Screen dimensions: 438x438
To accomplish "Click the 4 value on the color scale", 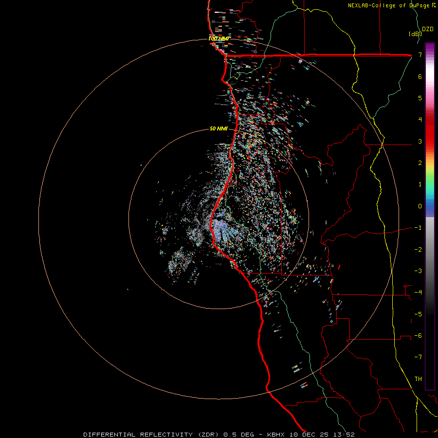I will tap(420, 120).
